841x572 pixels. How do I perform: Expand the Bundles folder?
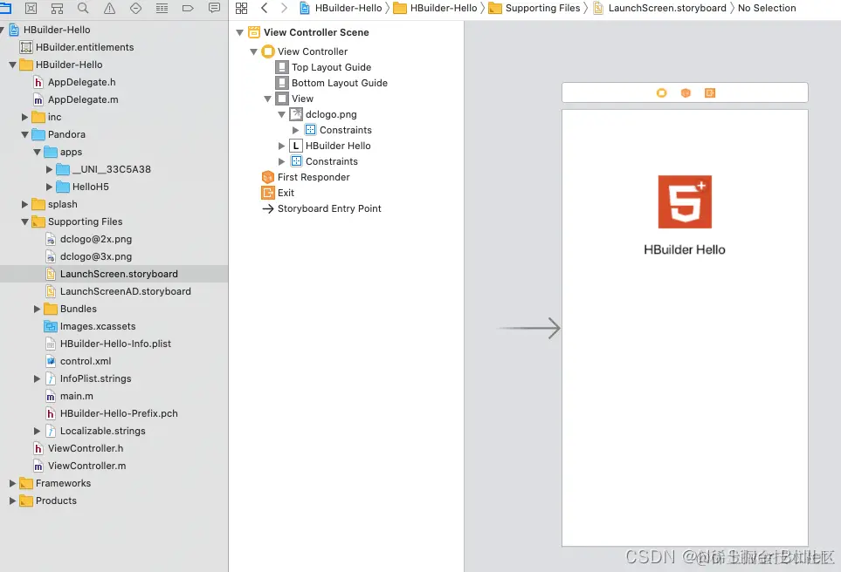pyautogui.click(x=37, y=309)
